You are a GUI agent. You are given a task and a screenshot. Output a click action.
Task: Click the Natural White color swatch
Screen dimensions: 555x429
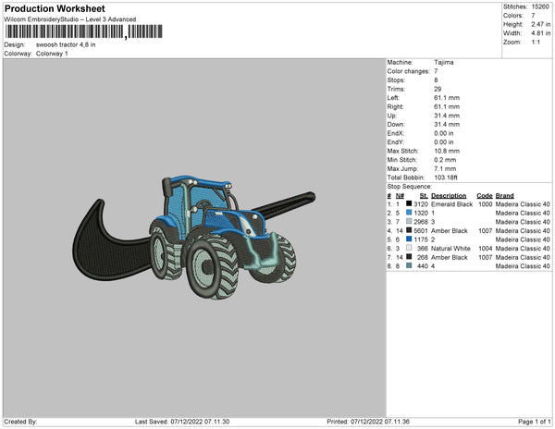409,248
